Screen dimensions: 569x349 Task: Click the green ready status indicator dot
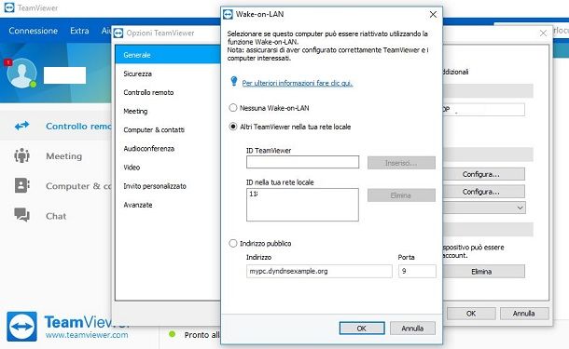[172, 334]
